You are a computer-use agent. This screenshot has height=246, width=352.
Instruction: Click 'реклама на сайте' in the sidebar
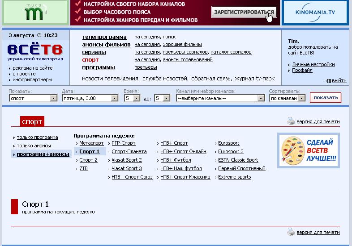pos(33,68)
